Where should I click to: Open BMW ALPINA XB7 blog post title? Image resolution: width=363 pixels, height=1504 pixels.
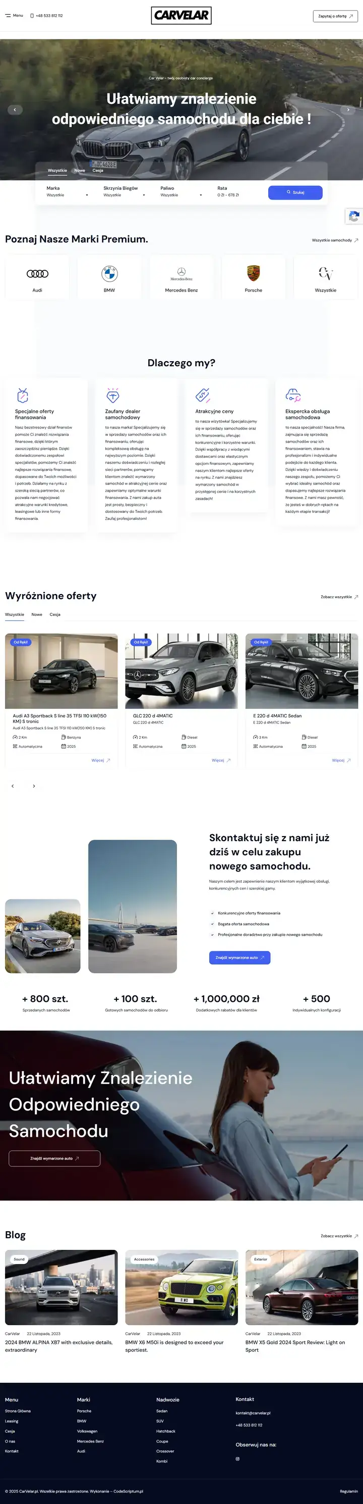click(x=58, y=1346)
